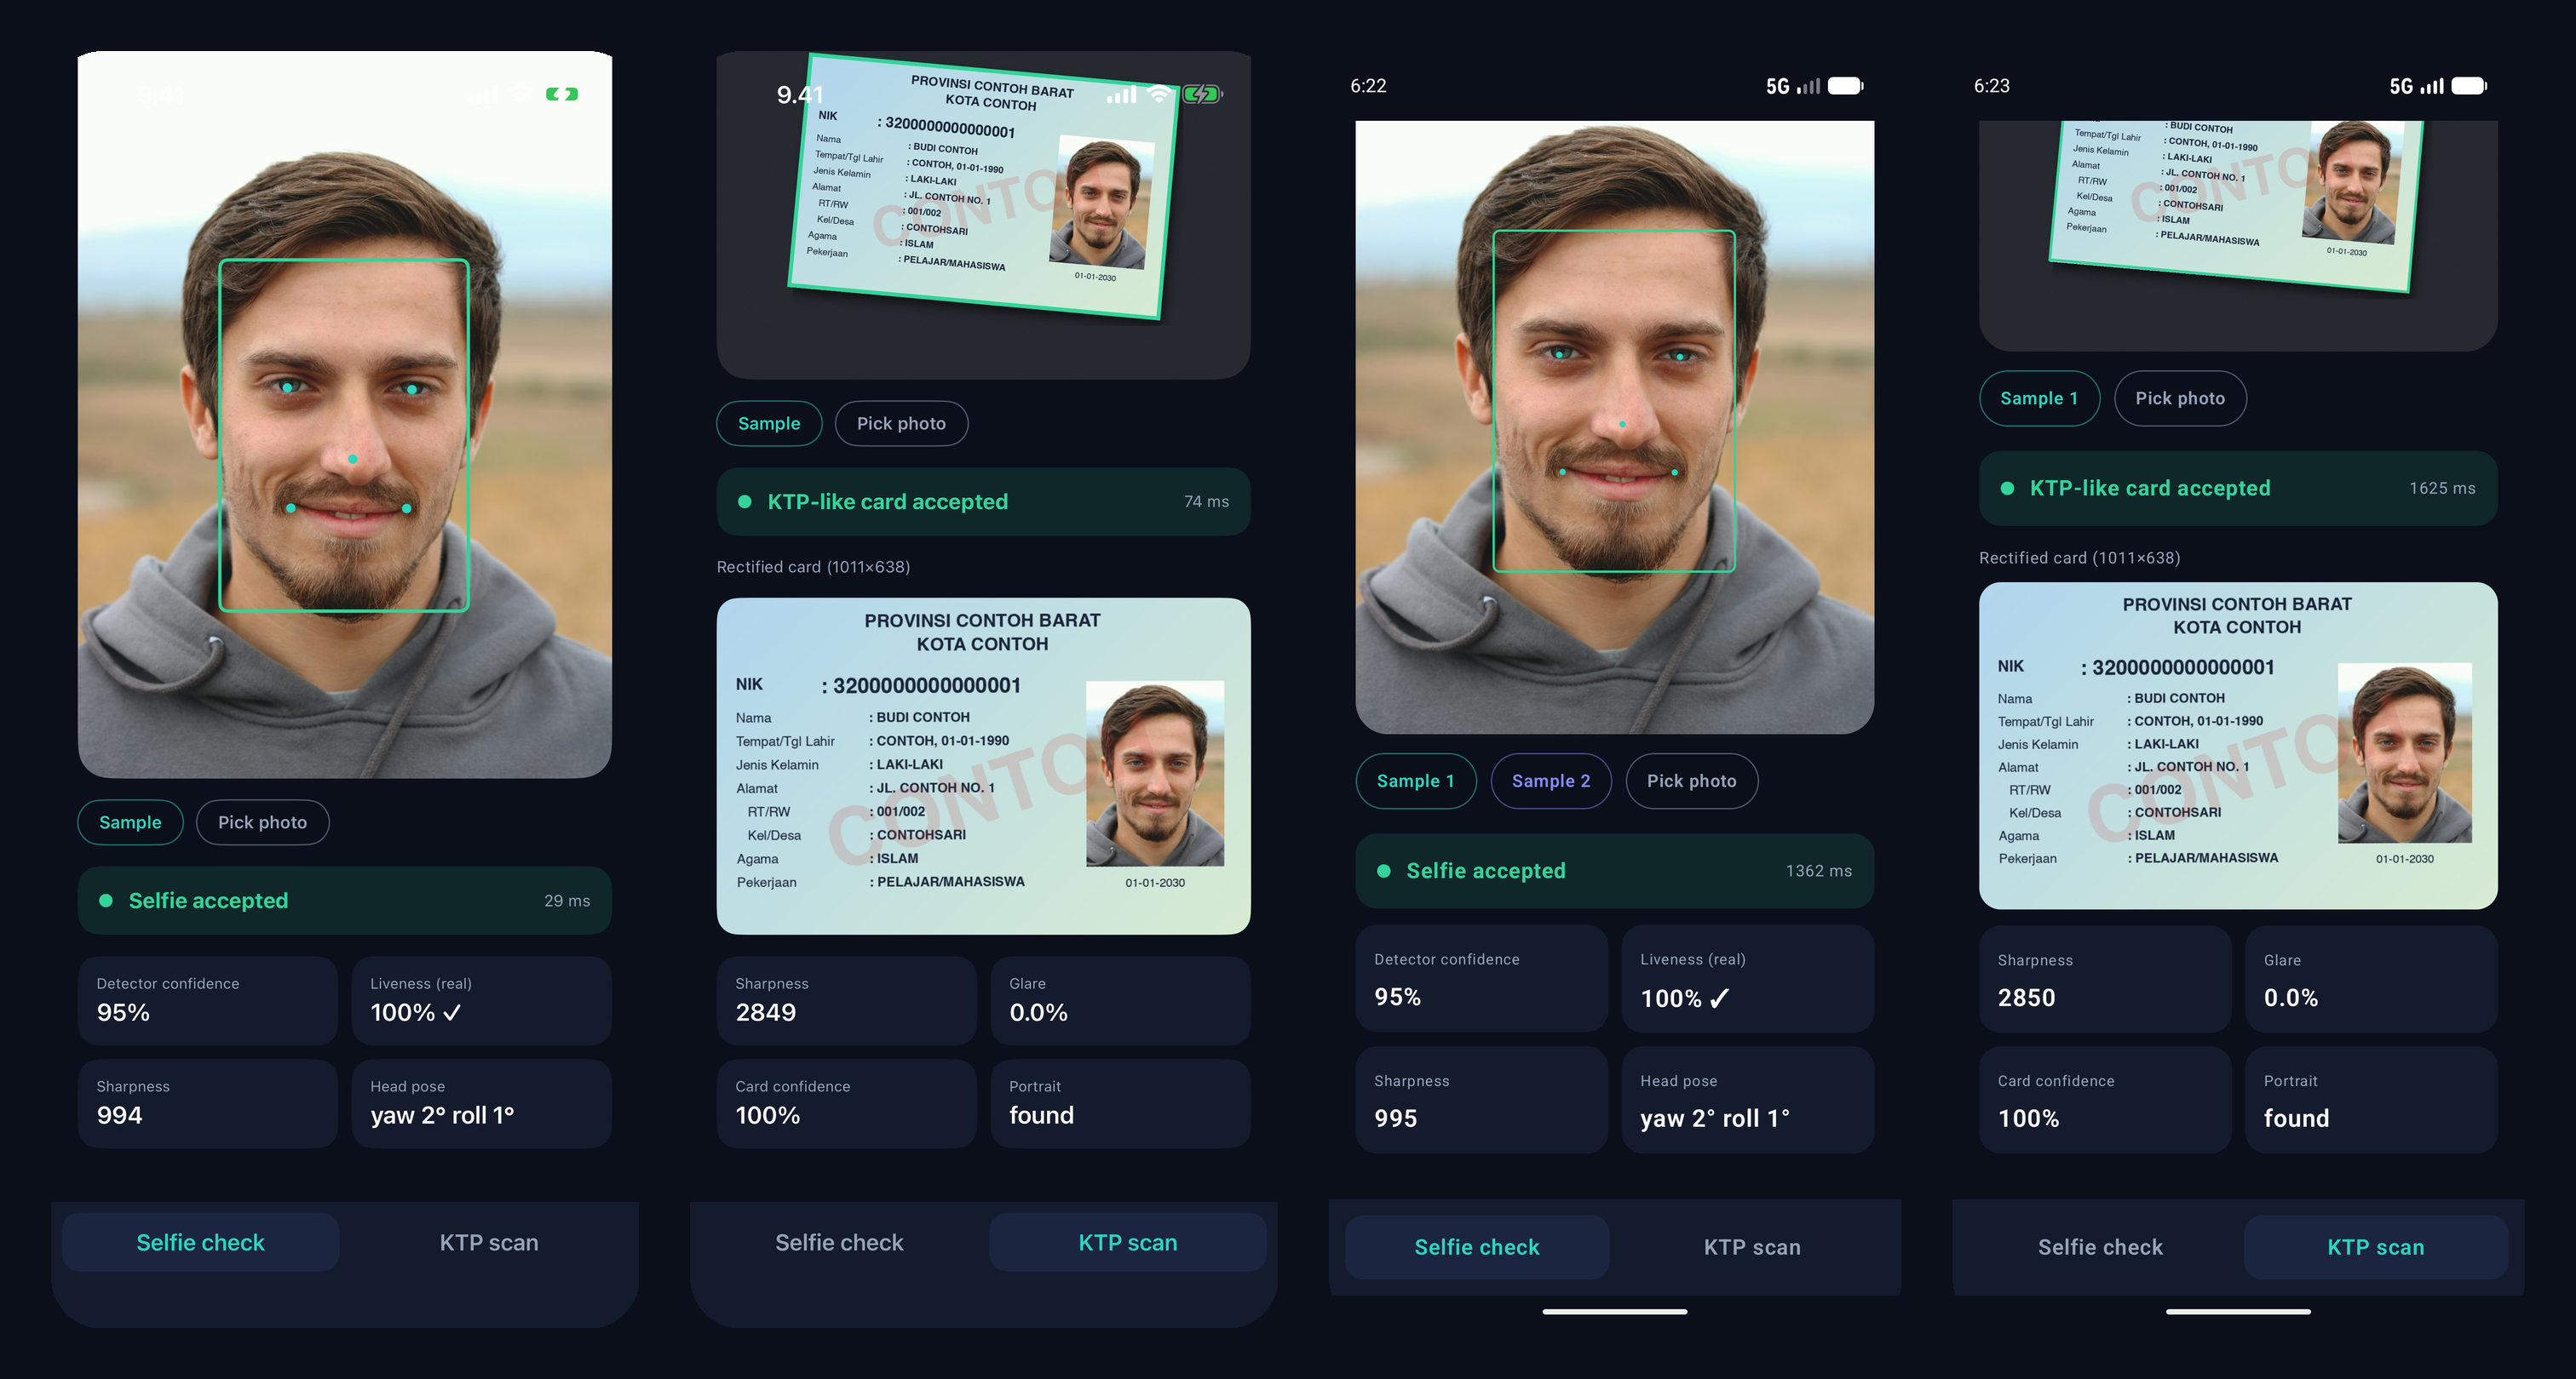
Task: Load Sample button above 'Selfie accepted' 29 ms
Action: (130, 822)
